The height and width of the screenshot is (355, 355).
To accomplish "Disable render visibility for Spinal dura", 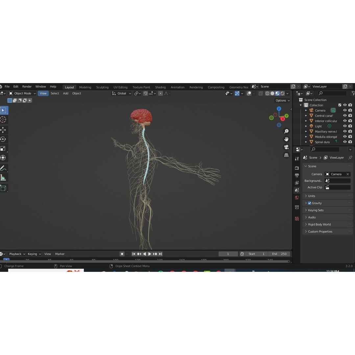I will click(350, 142).
